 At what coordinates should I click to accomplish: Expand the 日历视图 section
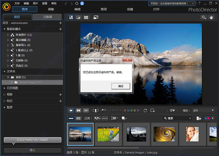pos(4,88)
